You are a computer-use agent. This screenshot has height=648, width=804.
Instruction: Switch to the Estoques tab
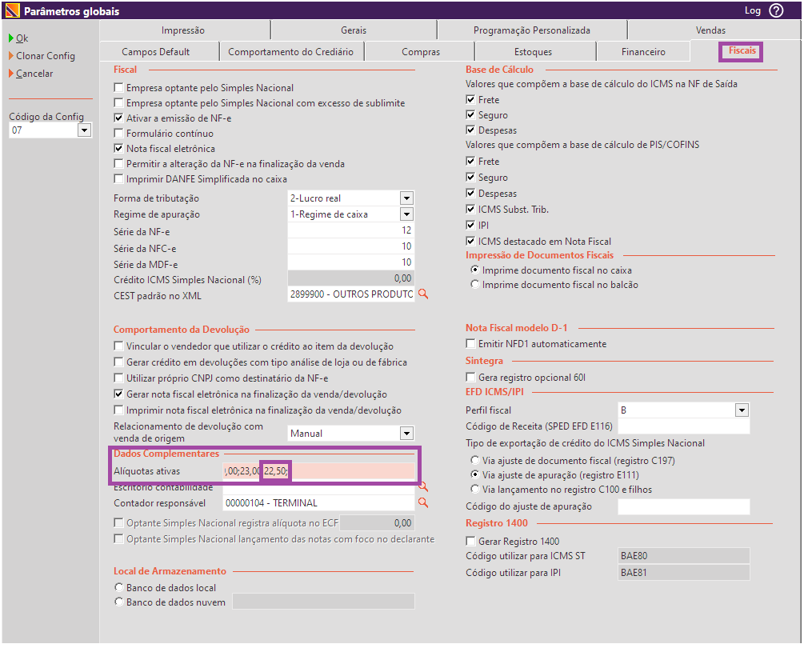(534, 52)
